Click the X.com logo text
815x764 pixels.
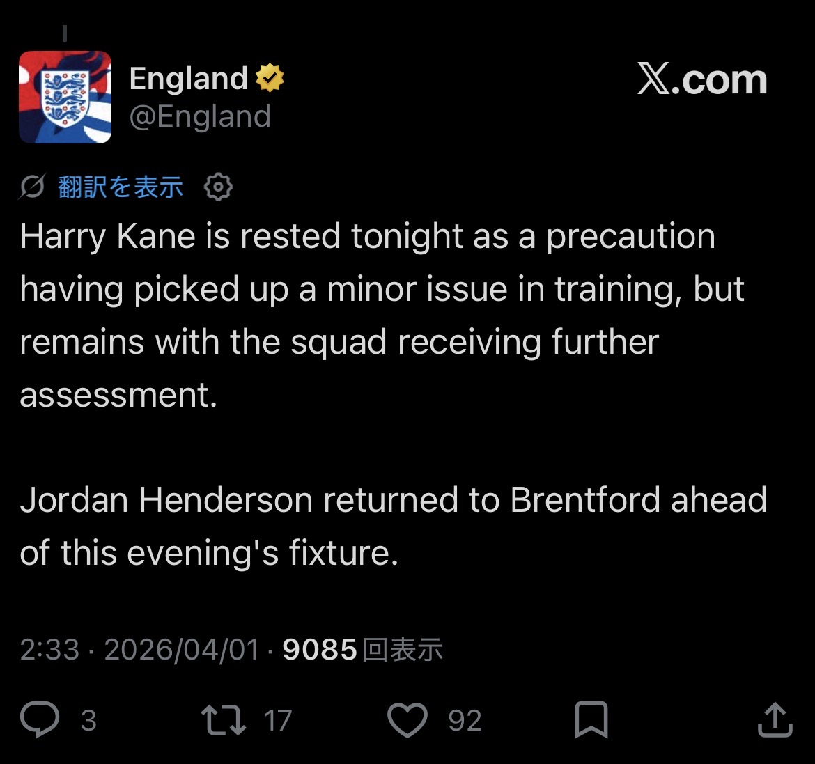(x=702, y=79)
